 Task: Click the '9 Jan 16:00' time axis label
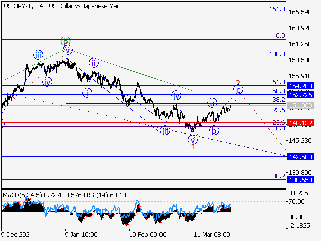(x=82, y=234)
